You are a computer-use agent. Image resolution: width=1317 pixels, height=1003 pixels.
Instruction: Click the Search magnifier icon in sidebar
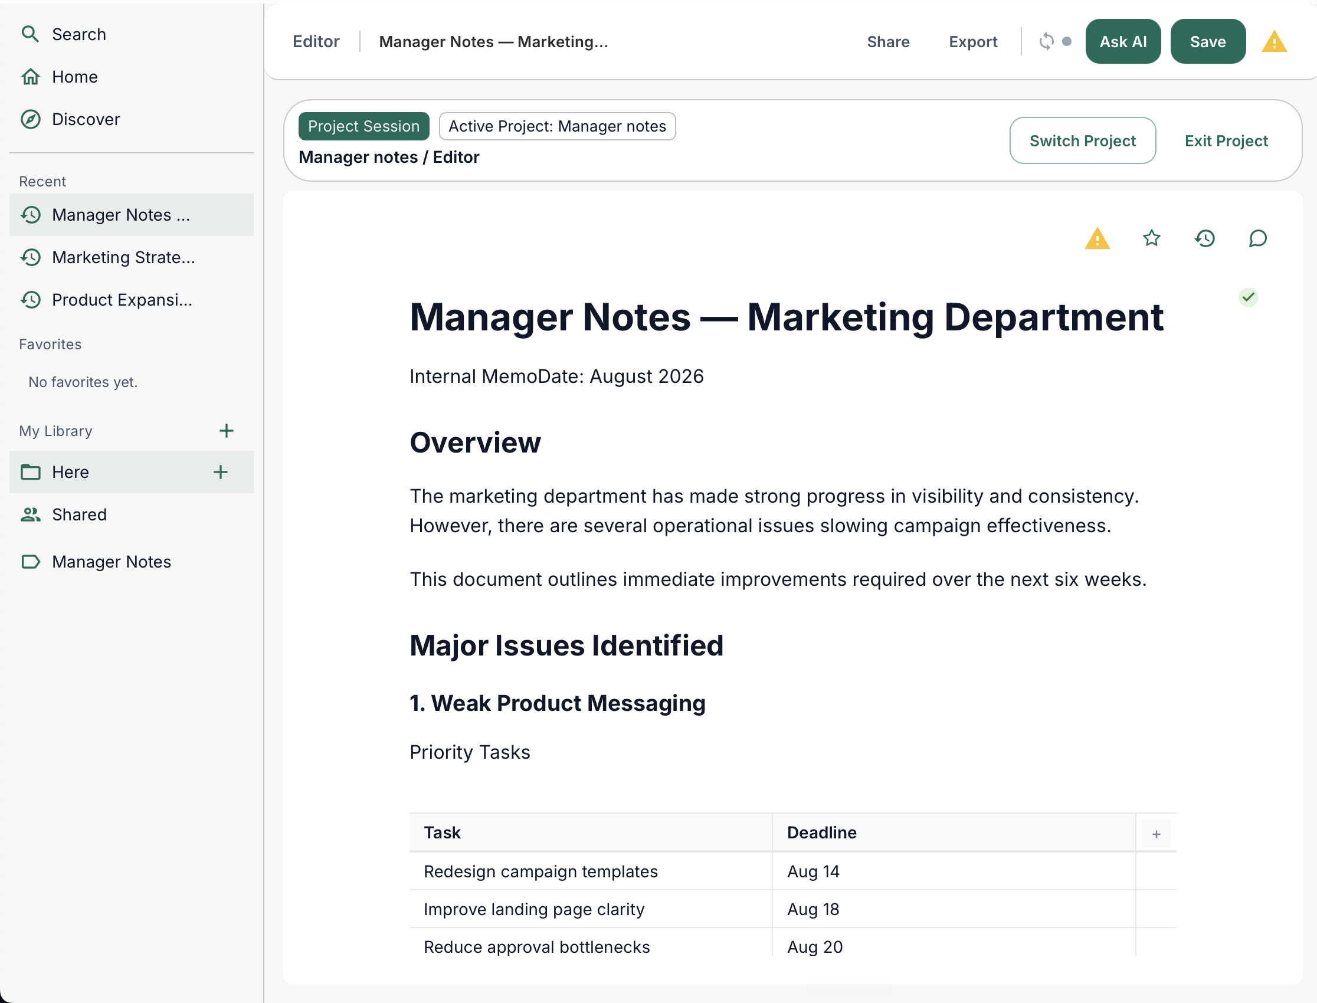[x=30, y=34]
